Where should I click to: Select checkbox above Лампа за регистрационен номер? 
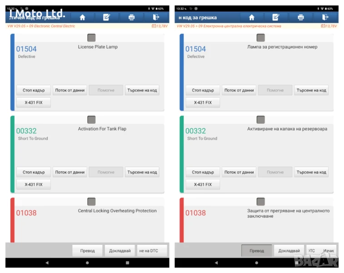click(260, 38)
